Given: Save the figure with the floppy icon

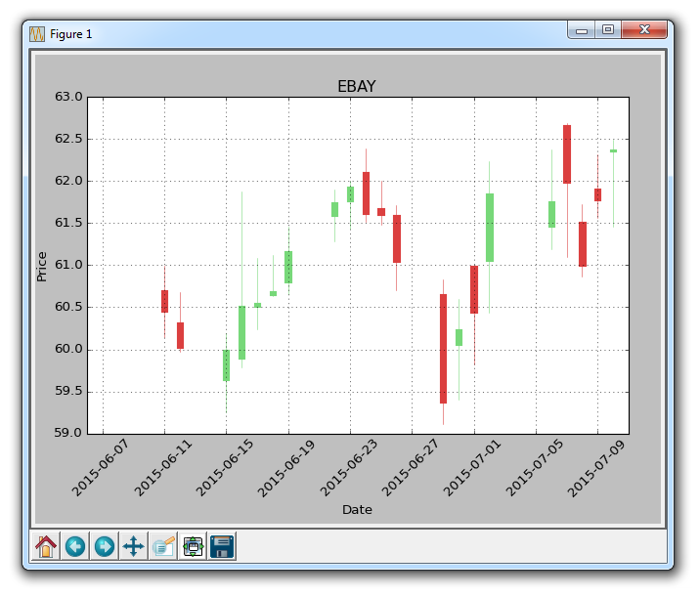Looking at the screenshot, I should click(222, 547).
